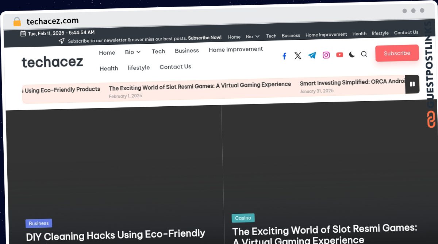
Task: Open the YouTube social icon
Action: tap(340, 55)
